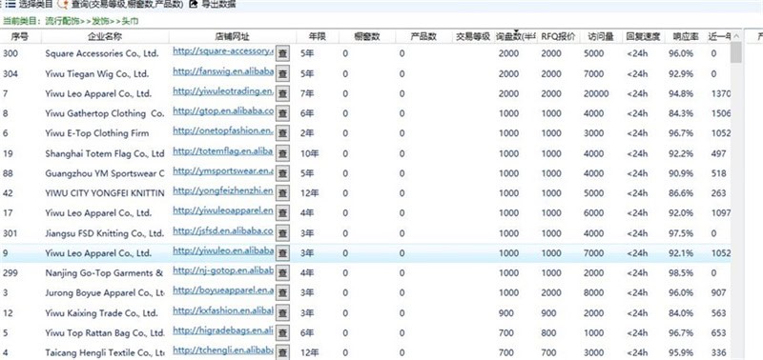Screen dimensions: 763x360
Task: Click the table's vertical scrollbar thumb
Action: [736, 52]
